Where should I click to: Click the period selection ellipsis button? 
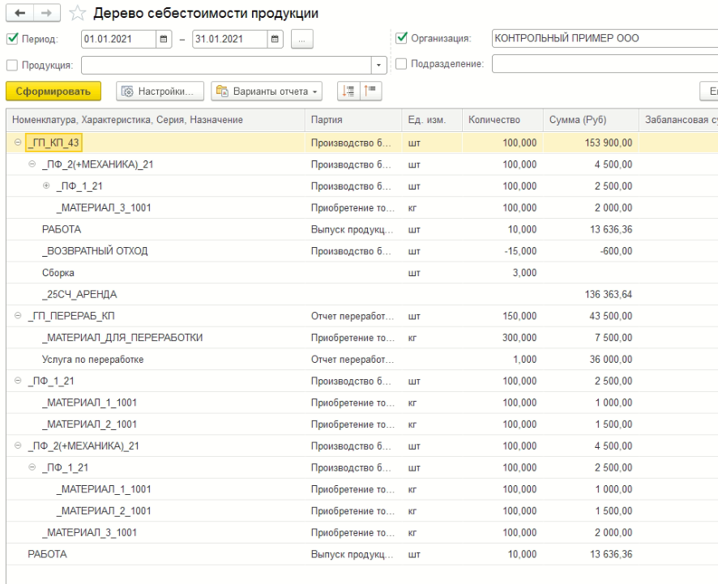[301, 39]
